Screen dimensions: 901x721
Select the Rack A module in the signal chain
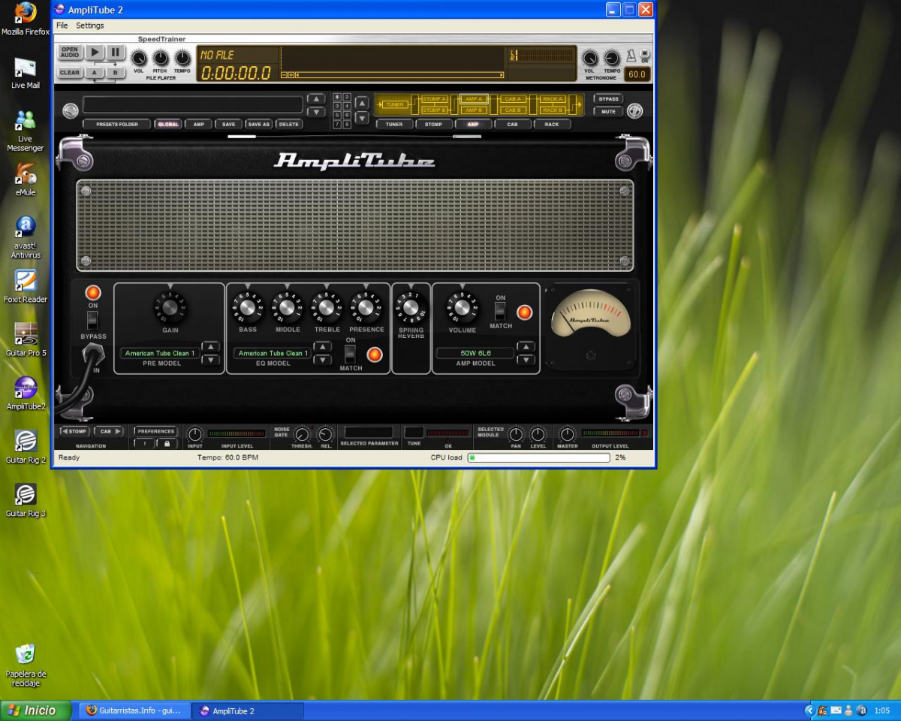click(553, 98)
